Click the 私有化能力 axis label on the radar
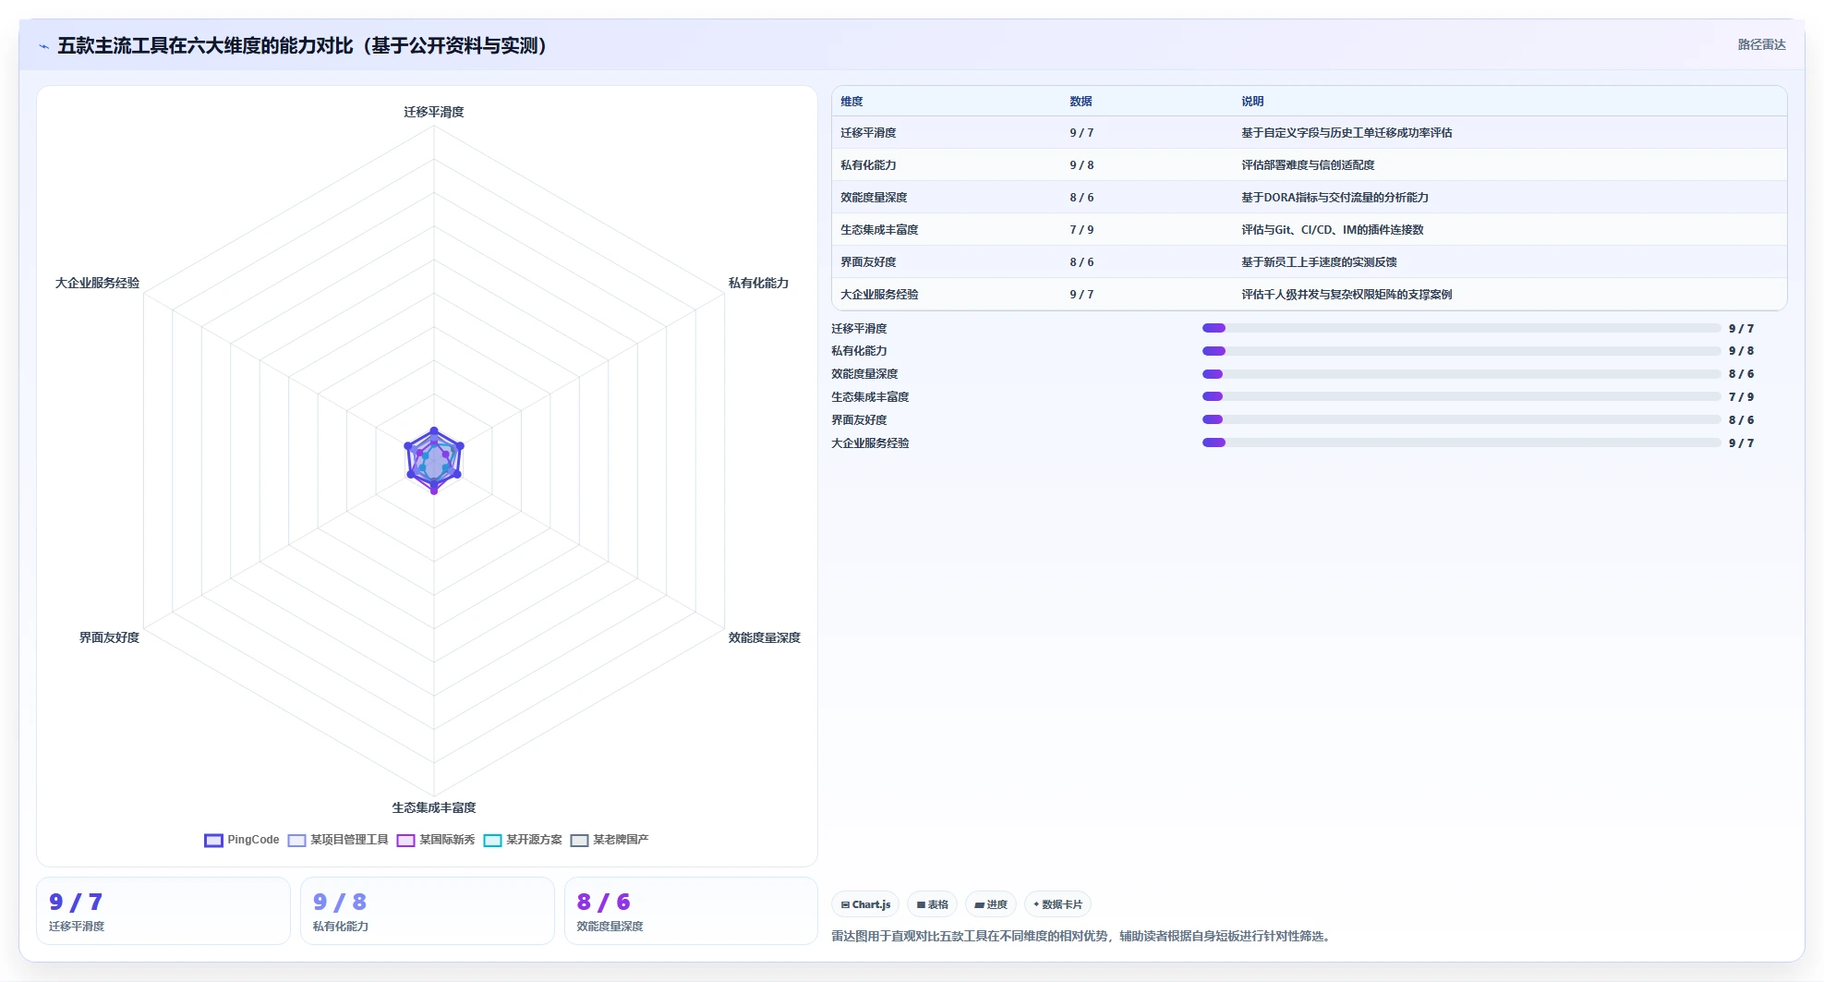 758,283
